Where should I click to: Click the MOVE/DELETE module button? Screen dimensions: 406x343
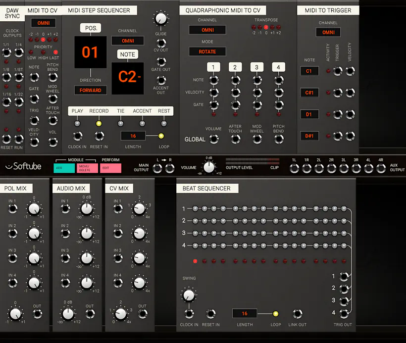[87, 168]
